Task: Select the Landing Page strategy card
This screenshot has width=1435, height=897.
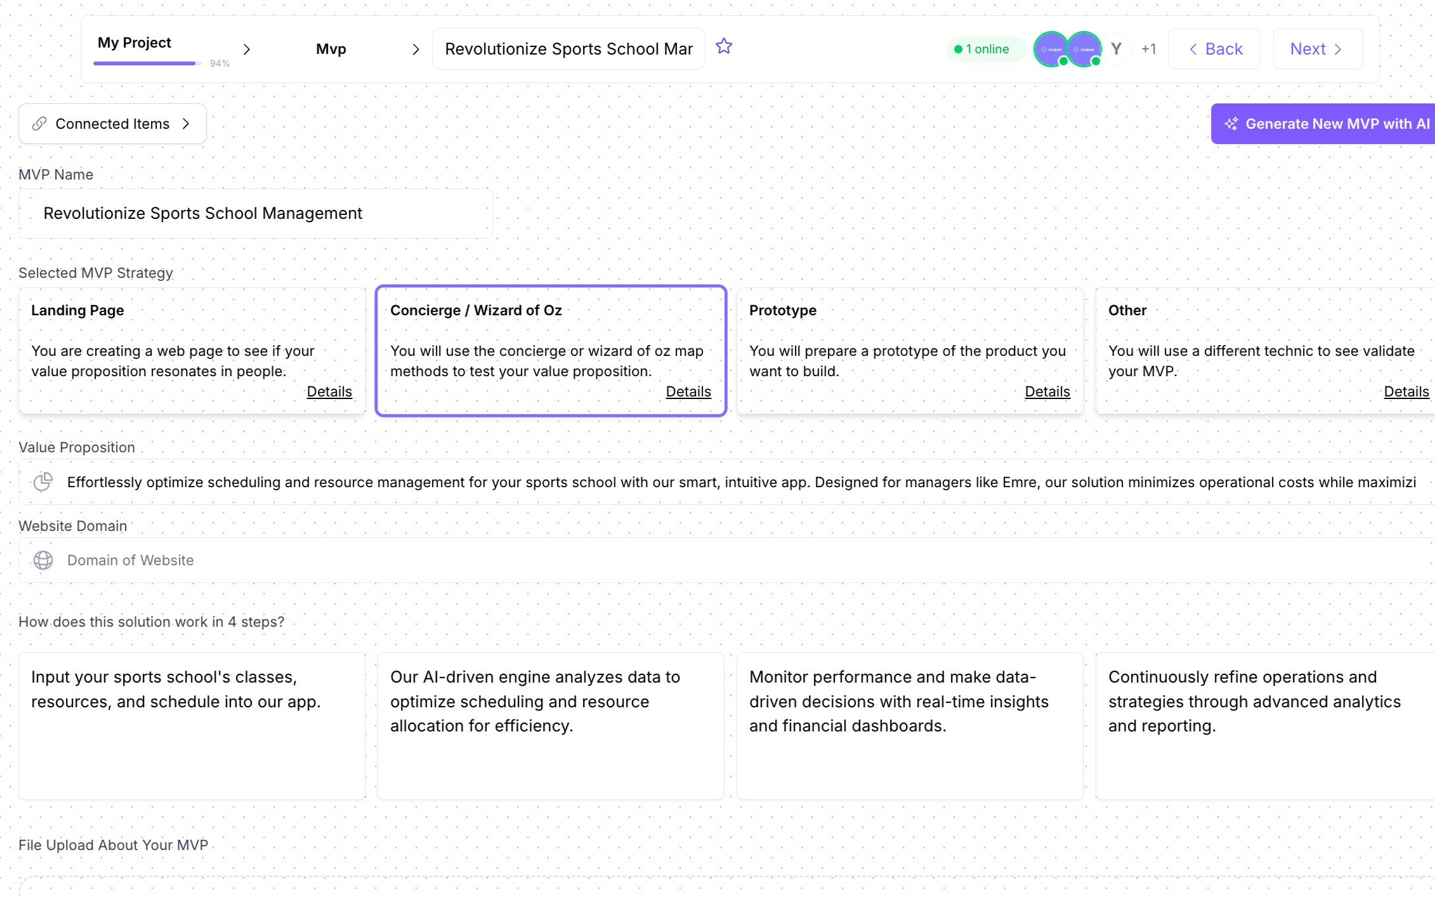Action: (192, 351)
